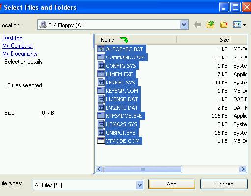
Task: Maximize the Select Files and Folders window
Action: tap(235, 7)
